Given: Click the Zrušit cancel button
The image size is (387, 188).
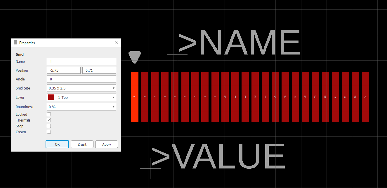Looking at the screenshot, I should coord(82,144).
